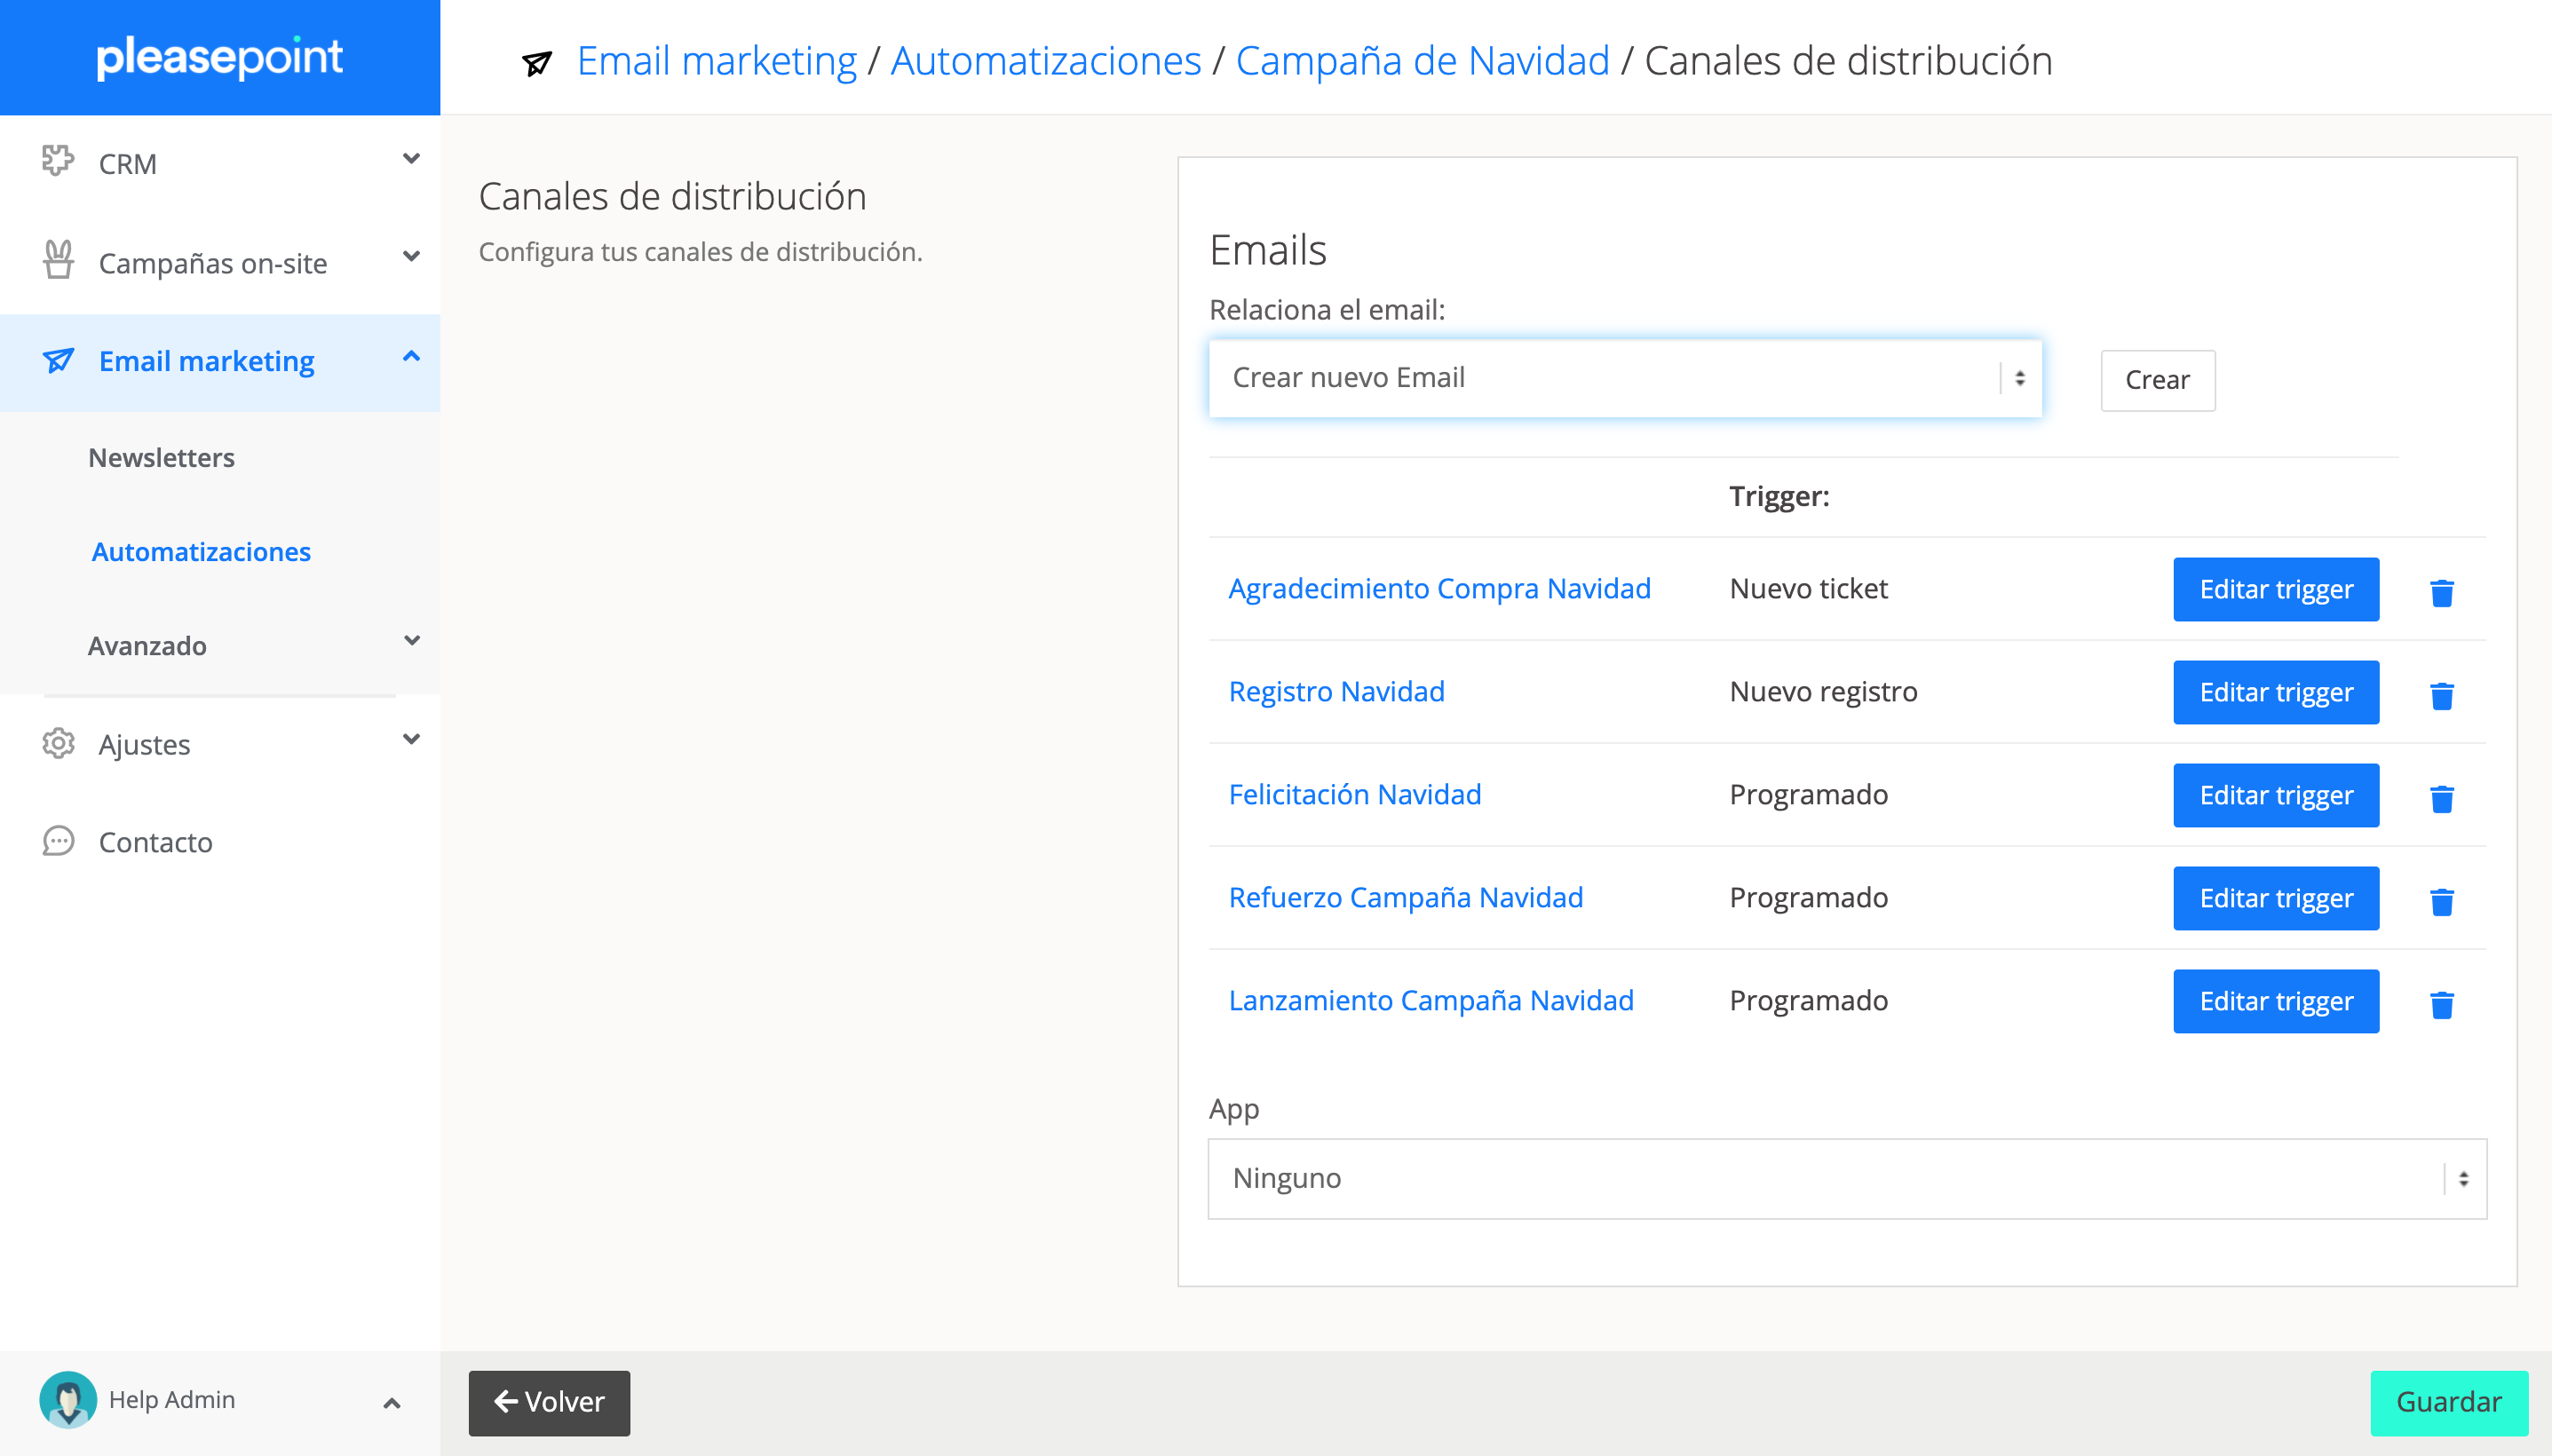This screenshot has width=2552, height=1456.
Task: Open the Crear nuevo Email dropdown
Action: [1624, 378]
